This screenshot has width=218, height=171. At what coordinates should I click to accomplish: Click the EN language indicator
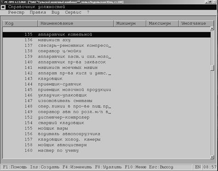(x=198, y=167)
